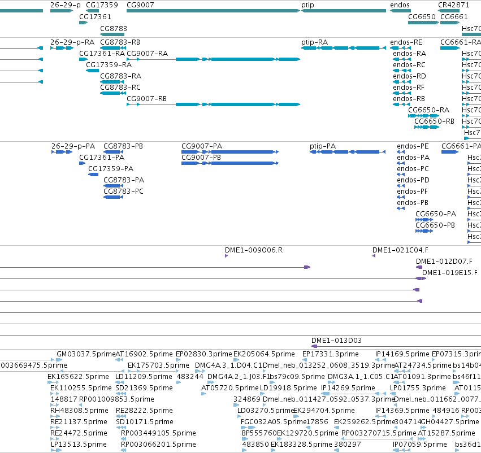Open transcript label CG8783-RA
Screen dimensions: 481x453
point(120,76)
